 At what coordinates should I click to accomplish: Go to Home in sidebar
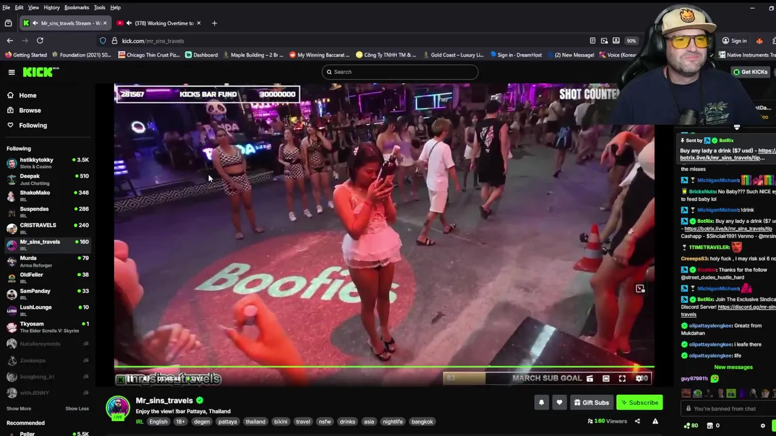pos(27,95)
